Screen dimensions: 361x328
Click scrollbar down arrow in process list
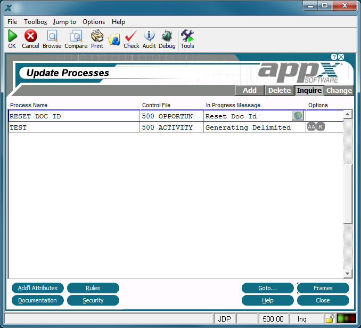pos(348,274)
